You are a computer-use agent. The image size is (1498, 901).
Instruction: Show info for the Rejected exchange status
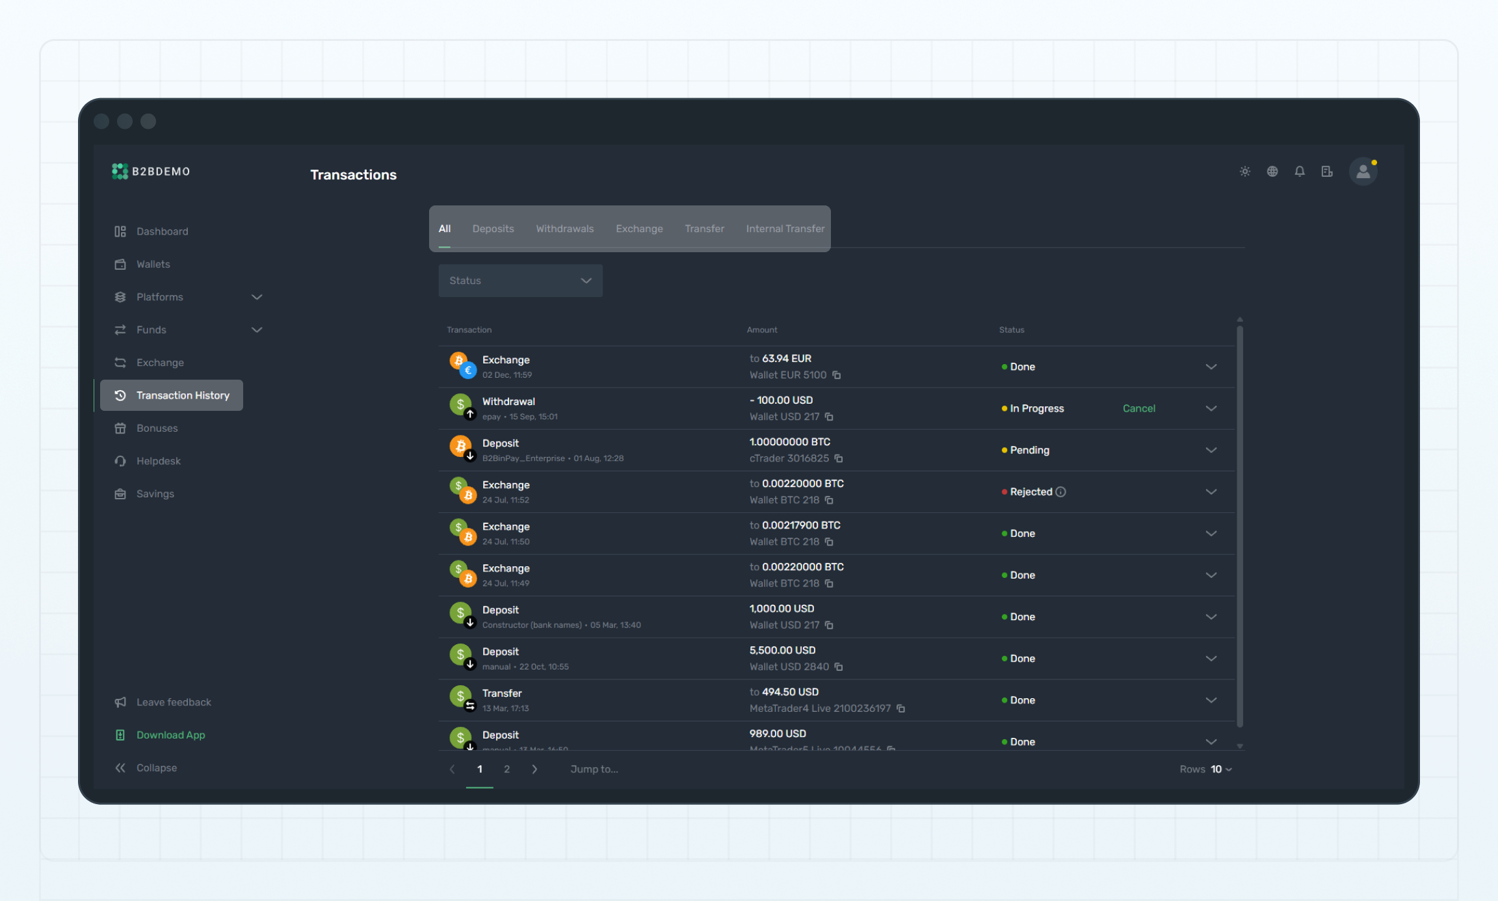click(1062, 491)
